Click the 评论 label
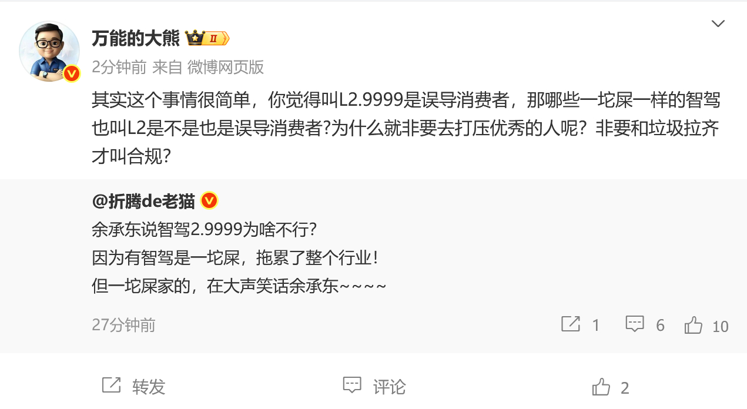Viewport: 747px width, 409px height. pos(390,387)
